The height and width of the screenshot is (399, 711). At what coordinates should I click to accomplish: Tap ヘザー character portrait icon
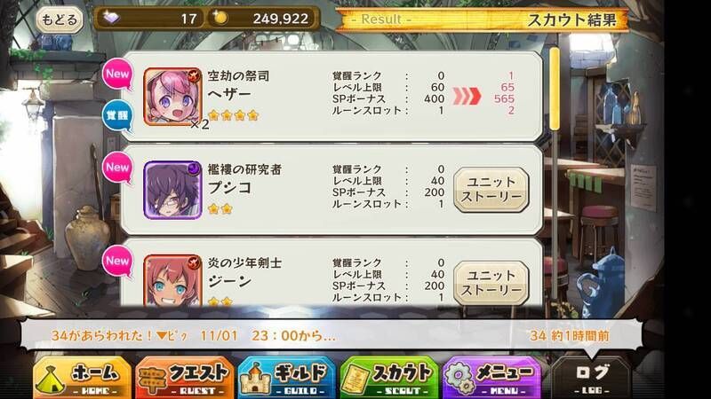click(x=172, y=97)
